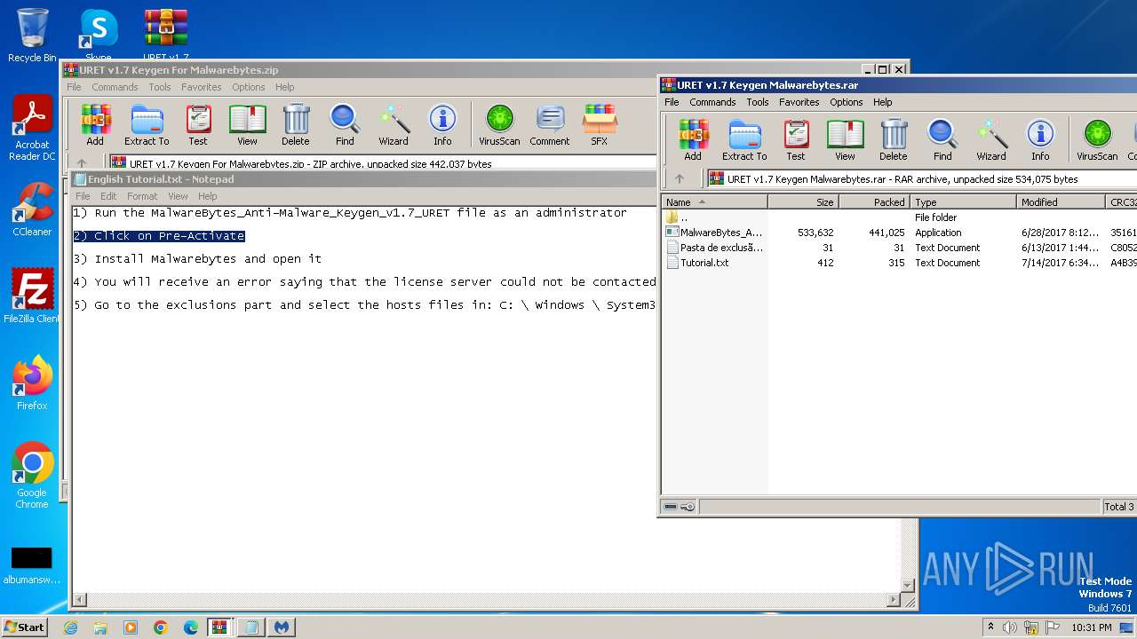1137x639 pixels.
Task: Open the Firefox desktop shortcut
Action: coord(32,383)
